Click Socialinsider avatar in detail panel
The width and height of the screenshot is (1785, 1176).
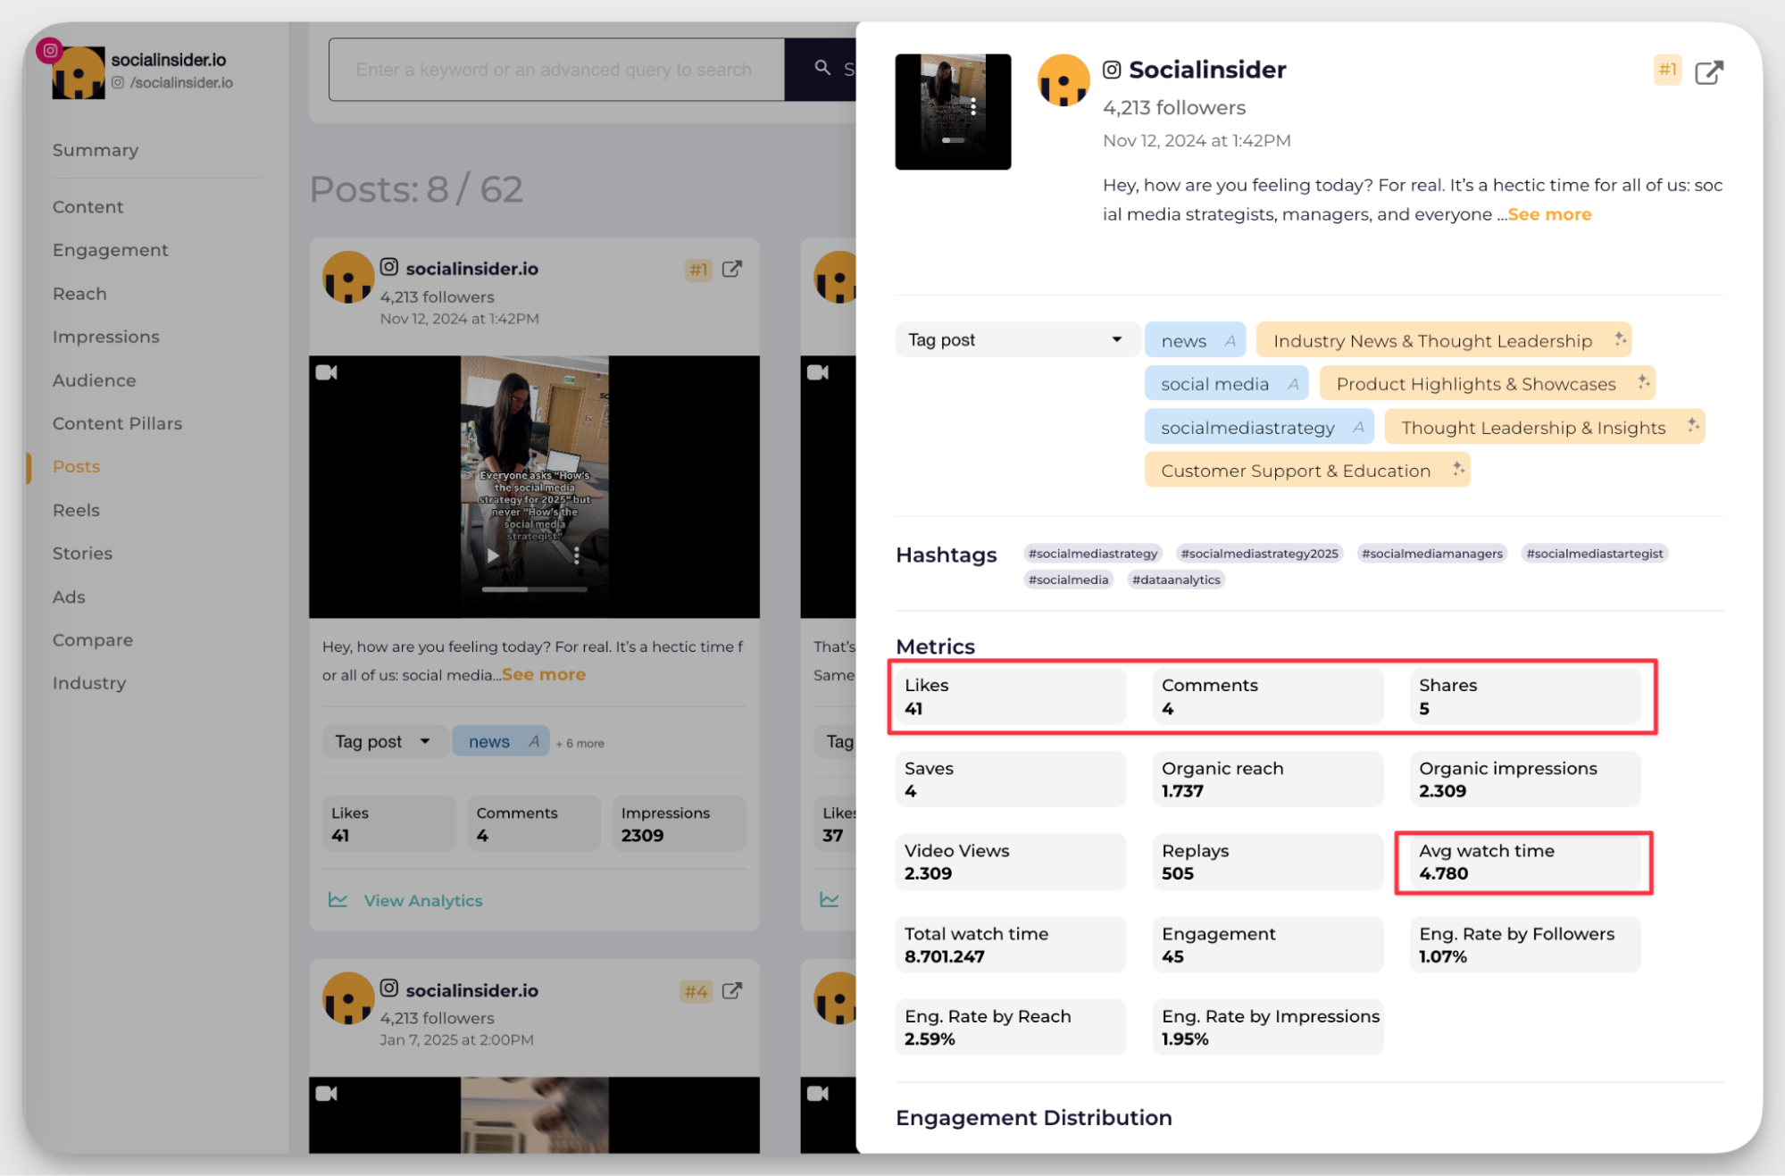tap(1063, 80)
